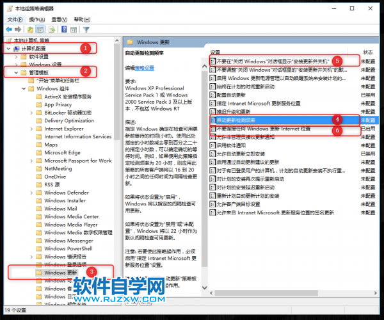The height and width of the screenshot is (320, 384).
Task: Open the 文件(F) menu
Action: [x=15, y=20]
